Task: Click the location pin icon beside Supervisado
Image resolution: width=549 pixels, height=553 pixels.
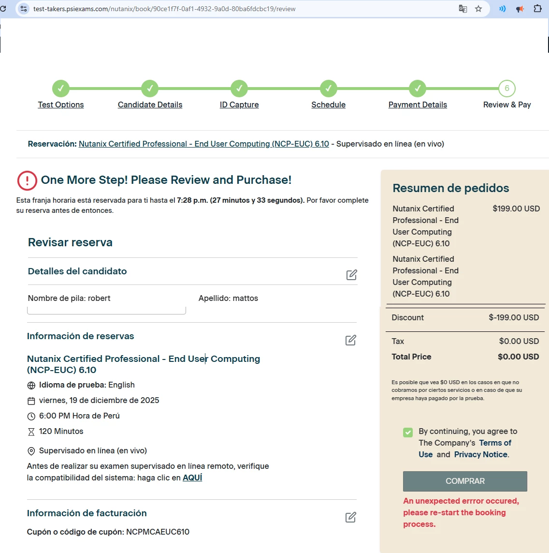Action: click(31, 451)
